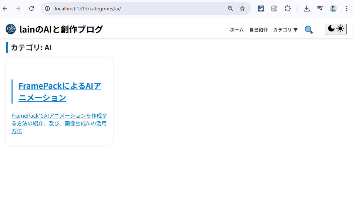Image resolution: width=353 pixels, height=219 pixels.
Task: Open the browser Extensions puzzle icon
Action: pos(288,9)
